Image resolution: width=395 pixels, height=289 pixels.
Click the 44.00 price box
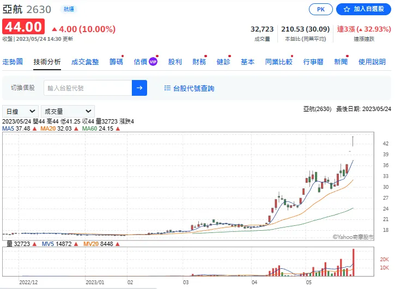pos(23,27)
